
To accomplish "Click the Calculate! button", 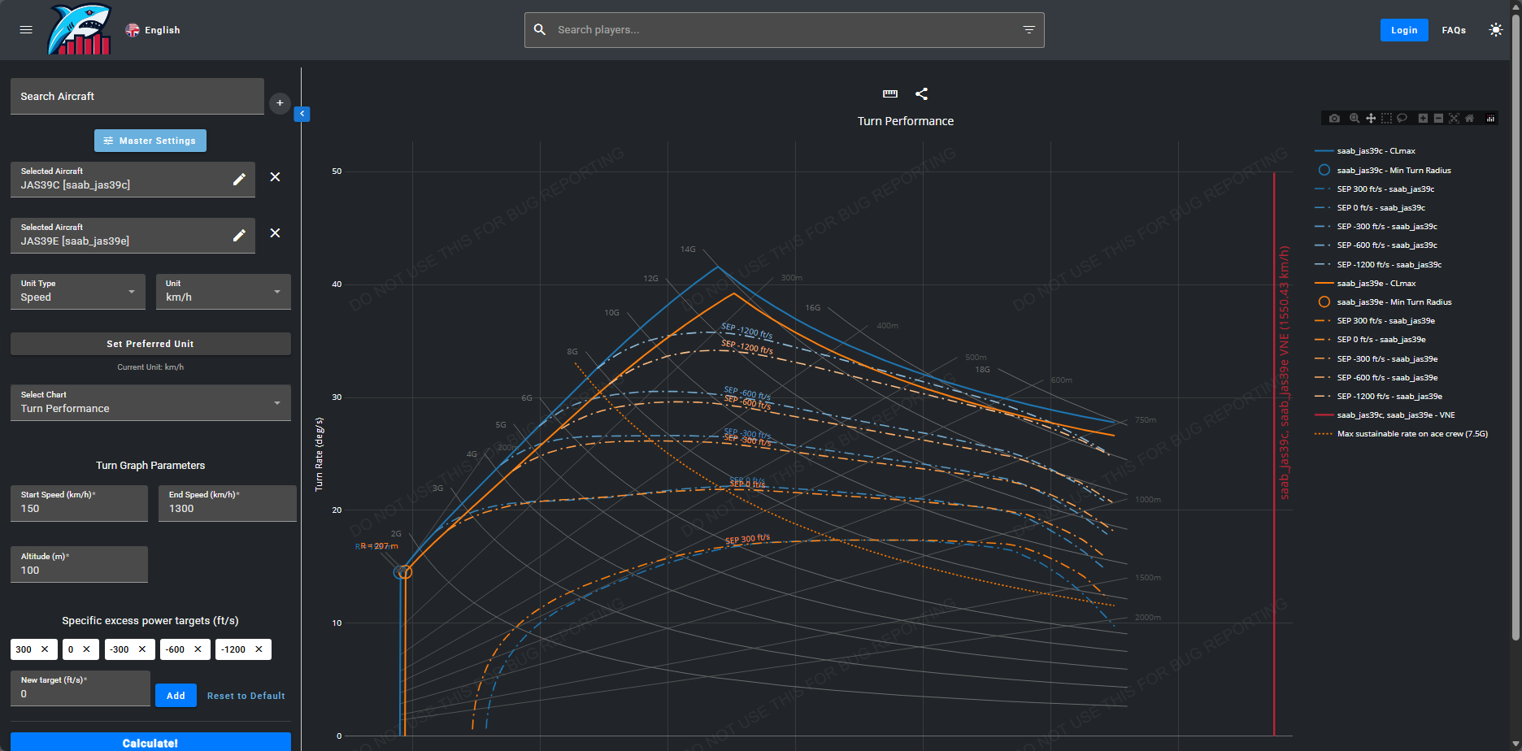I will pos(150,742).
